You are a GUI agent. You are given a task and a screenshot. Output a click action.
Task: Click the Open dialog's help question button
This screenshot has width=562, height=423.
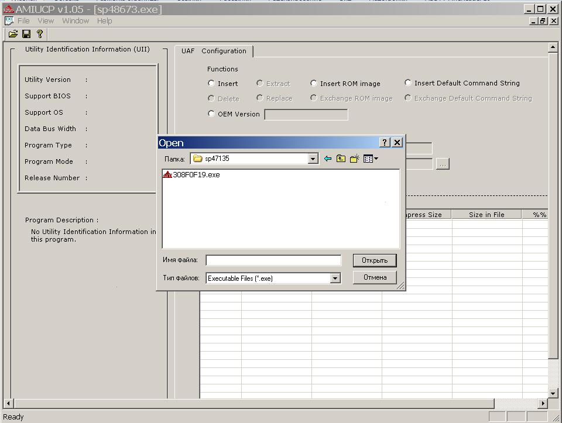point(385,143)
